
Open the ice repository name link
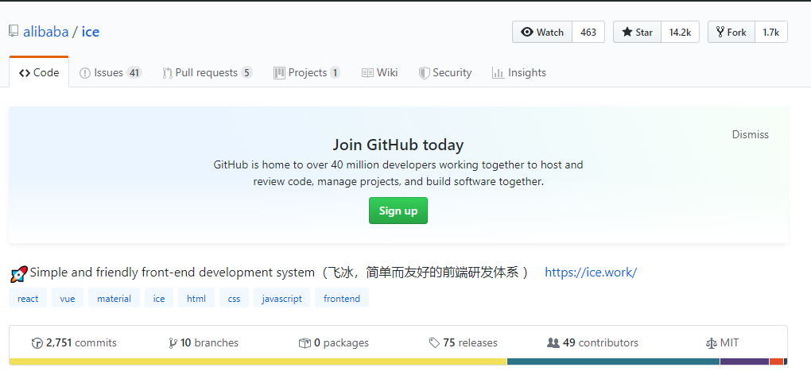91,32
